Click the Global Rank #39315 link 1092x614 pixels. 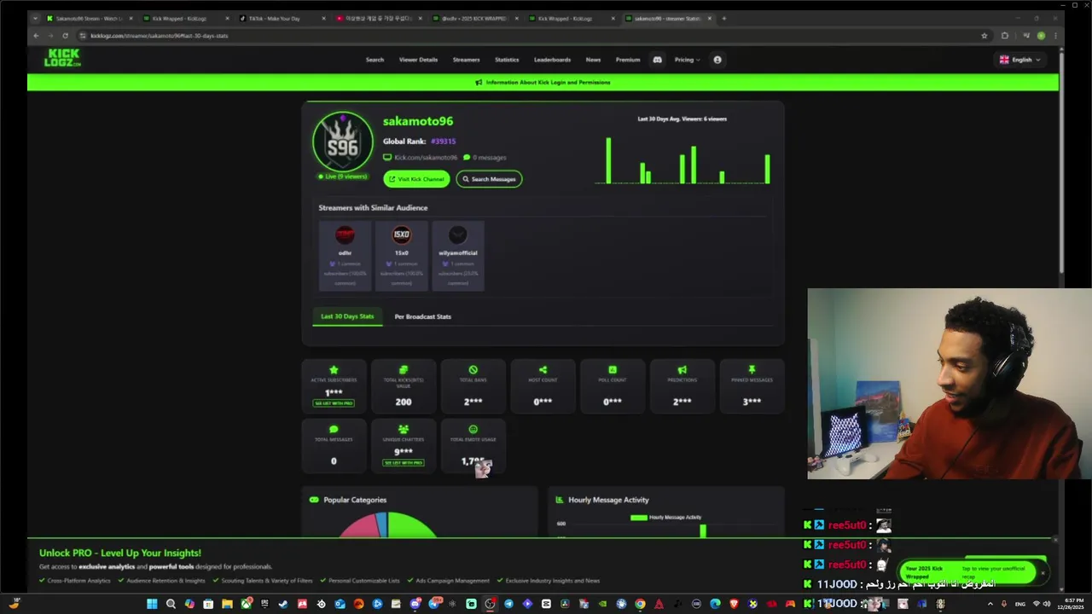pyautogui.click(x=443, y=142)
